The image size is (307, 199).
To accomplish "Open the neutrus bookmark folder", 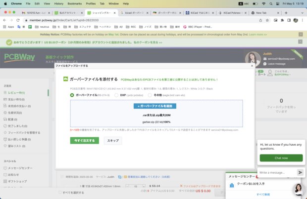I will (x=42, y=27).
